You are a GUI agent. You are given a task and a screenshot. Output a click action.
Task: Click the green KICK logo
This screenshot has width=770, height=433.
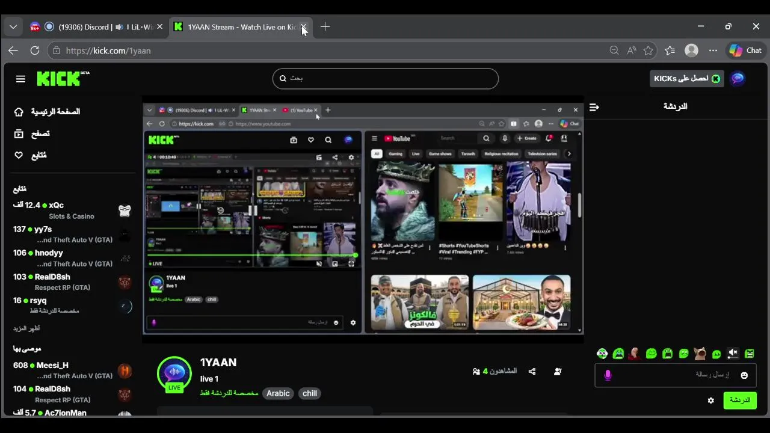coord(63,78)
